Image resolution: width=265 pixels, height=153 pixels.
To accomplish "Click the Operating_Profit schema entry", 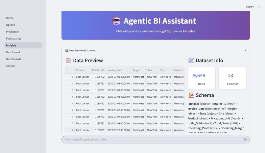I will [203, 128].
